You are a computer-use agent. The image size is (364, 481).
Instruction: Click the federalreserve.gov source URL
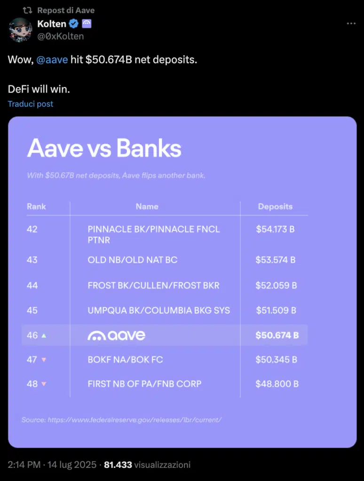[134, 419]
